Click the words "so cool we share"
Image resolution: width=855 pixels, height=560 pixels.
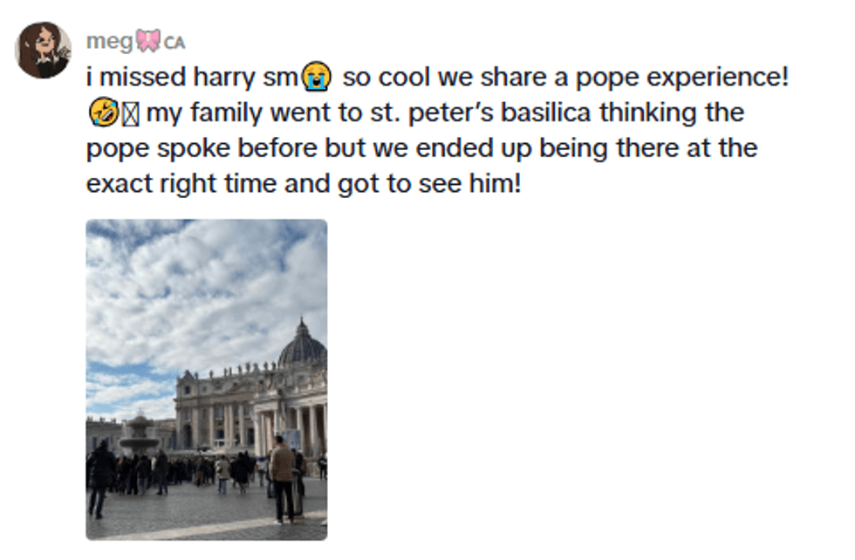tap(443, 78)
